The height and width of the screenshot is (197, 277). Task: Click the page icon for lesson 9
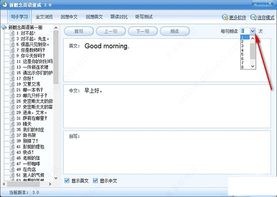pos(12,56)
